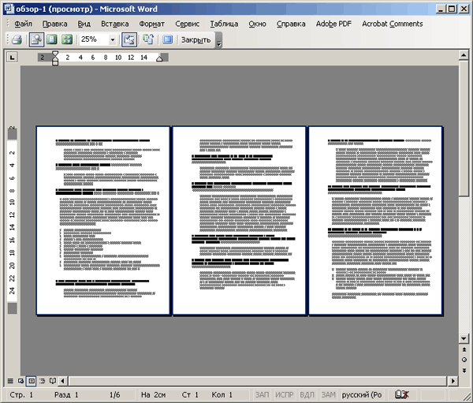Click the vertical ruler top margin area

12,133
